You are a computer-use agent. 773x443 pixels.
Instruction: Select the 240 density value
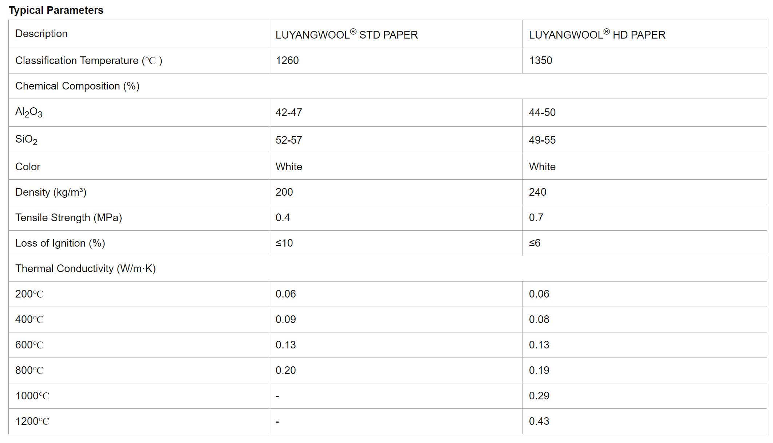click(x=538, y=192)
